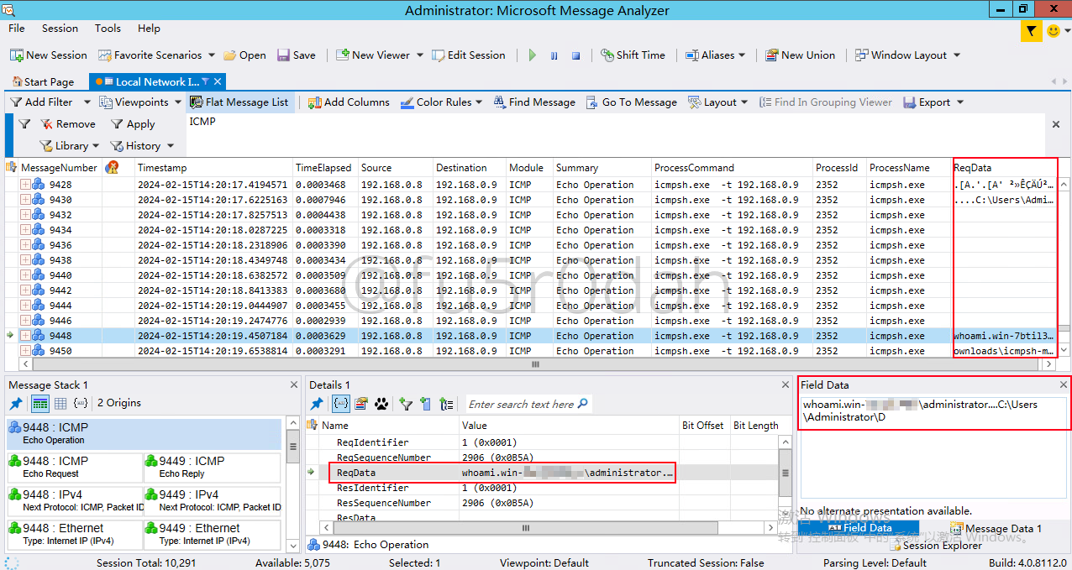Toggle Message Stack green grid view icon
1072x570 pixels.
pos(40,403)
